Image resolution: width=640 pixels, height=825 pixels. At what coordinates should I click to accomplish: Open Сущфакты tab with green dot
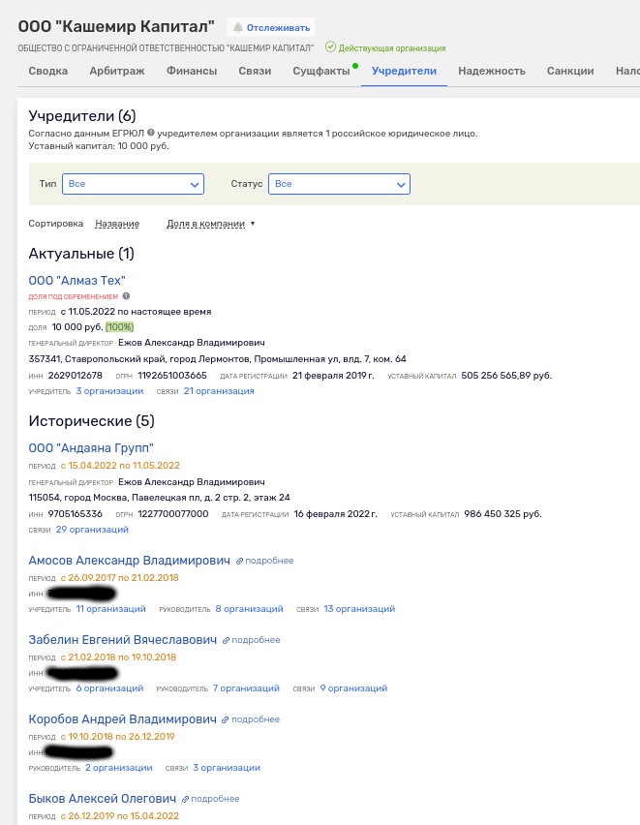pos(321,71)
